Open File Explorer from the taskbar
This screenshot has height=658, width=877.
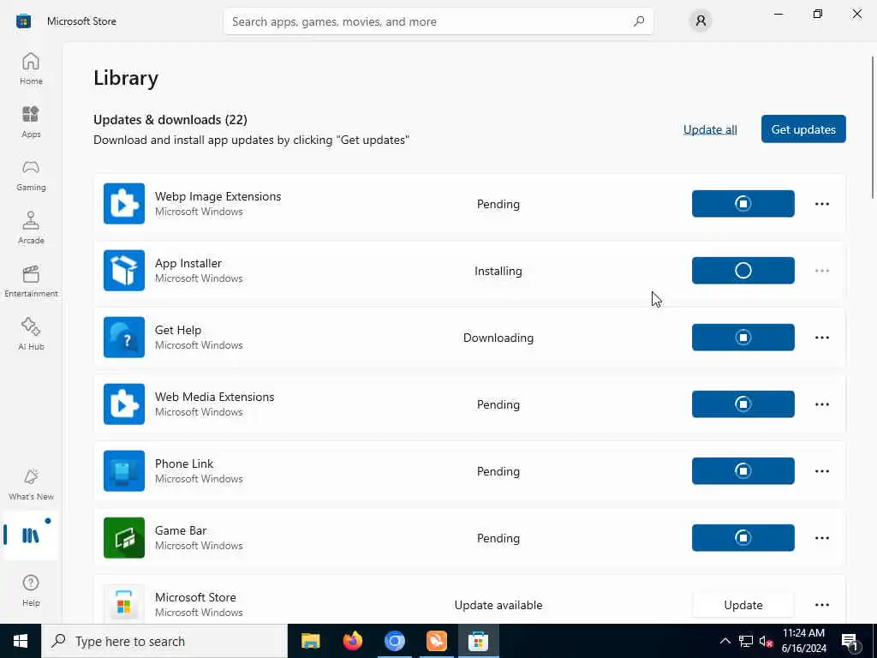310,641
